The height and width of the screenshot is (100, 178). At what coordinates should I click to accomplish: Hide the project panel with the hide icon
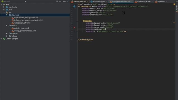tap(68, 1)
